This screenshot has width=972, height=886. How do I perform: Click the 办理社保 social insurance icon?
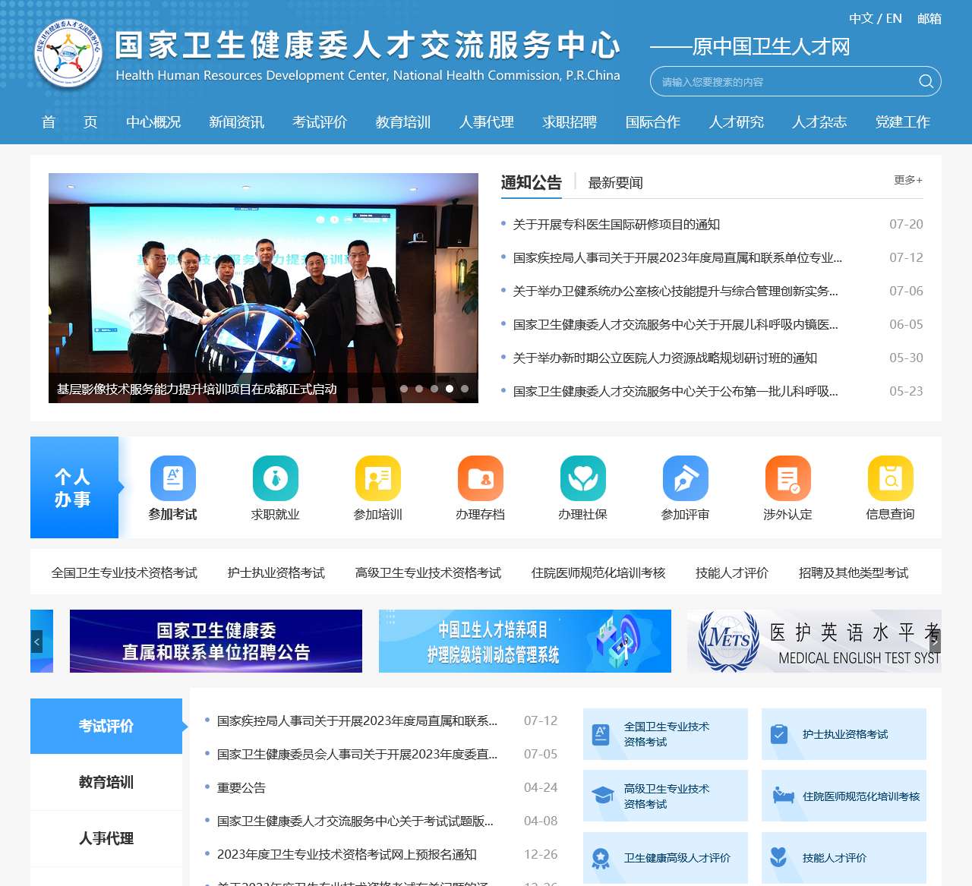tap(583, 479)
